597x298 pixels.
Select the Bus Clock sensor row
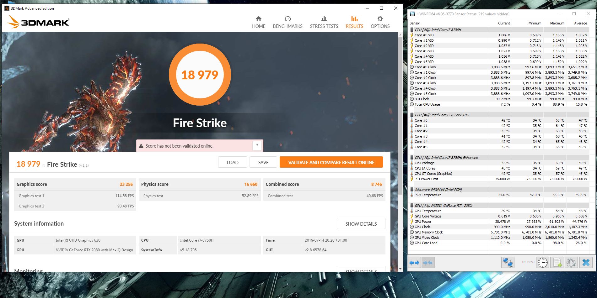[x=499, y=99]
